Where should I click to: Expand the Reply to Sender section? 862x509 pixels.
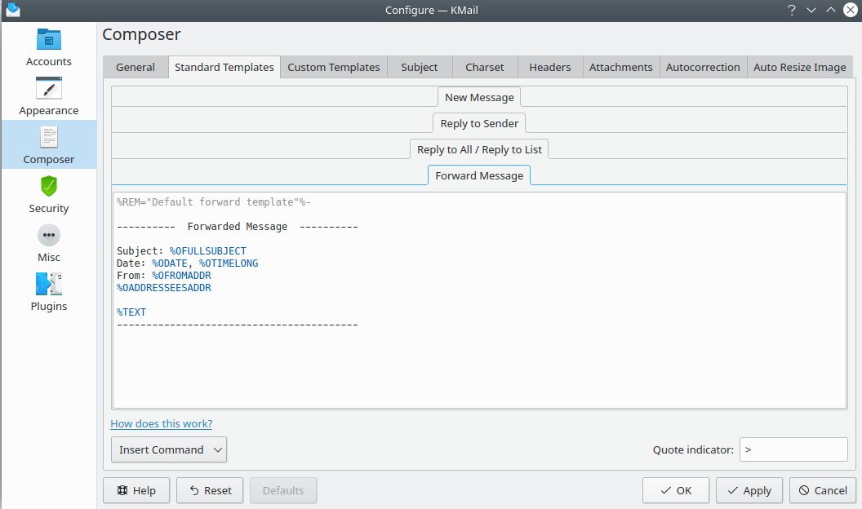pos(479,123)
